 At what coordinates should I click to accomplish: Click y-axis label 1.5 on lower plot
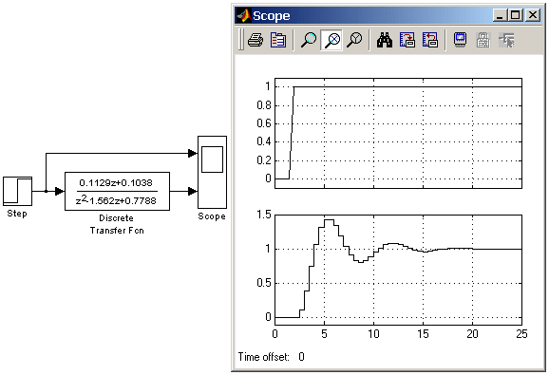264,215
